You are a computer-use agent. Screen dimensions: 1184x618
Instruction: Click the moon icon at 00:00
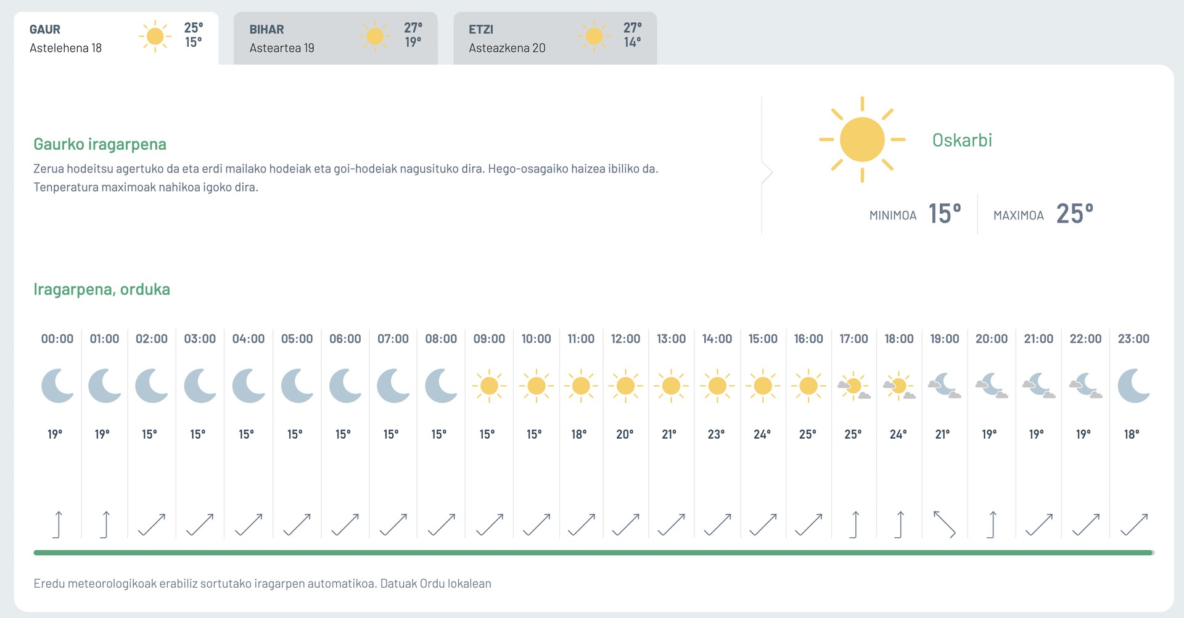coord(57,386)
